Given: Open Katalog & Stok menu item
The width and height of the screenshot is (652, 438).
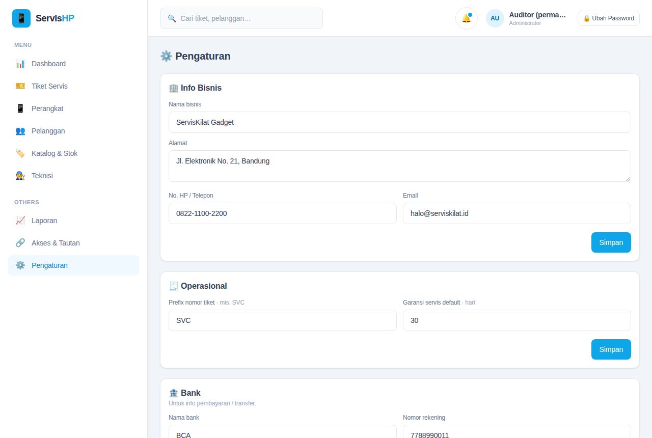Looking at the screenshot, I should click(73, 153).
